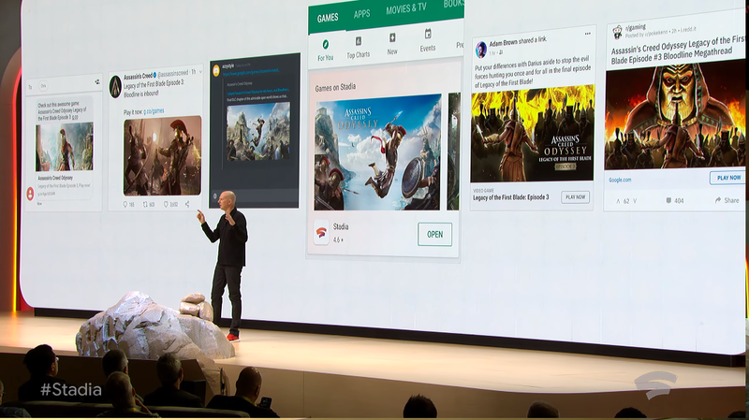Click the green OPEN button for Stadia
This screenshot has width=749, height=420.
(x=434, y=234)
